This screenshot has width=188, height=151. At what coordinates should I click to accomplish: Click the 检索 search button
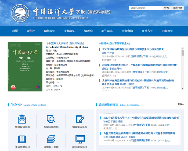pyautogui.click(x=167, y=8)
